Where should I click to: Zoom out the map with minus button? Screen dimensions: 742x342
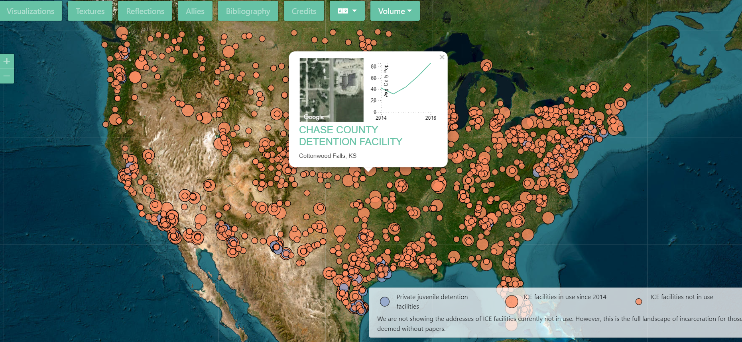pos(7,76)
